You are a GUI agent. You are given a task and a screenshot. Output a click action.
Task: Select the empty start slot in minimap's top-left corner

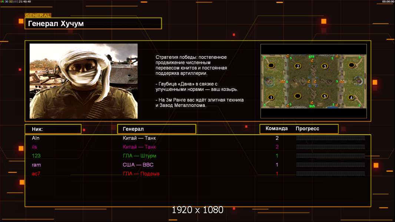pos(271,65)
